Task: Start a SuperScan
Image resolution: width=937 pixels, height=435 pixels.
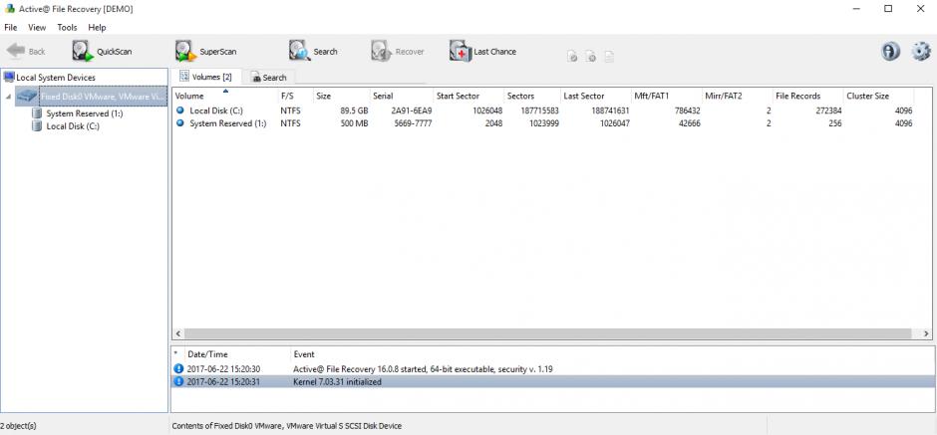Action: pos(205,52)
